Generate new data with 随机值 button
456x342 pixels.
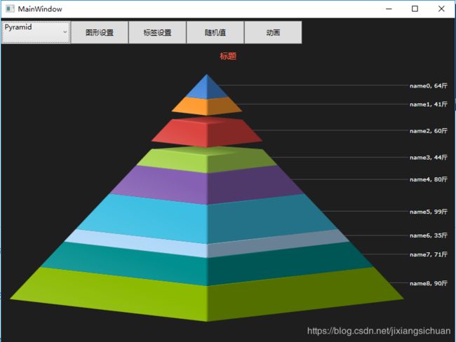click(215, 32)
